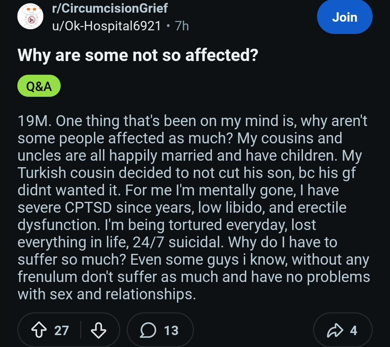Click the word 'CPTSD' in the post body
This screenshot has width=390, height=347.
point(88,208)
